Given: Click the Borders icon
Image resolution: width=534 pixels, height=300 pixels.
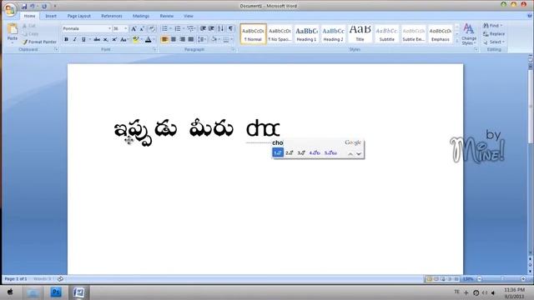Looking at the screenshot, I should (226, 39).
